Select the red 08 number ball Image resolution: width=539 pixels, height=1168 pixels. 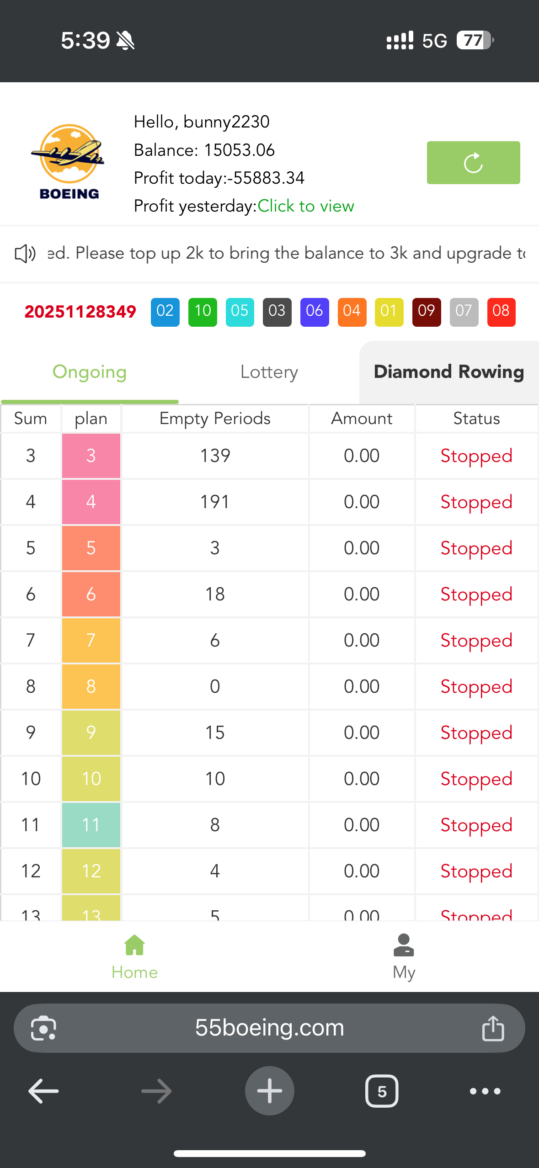coord(501,312)
